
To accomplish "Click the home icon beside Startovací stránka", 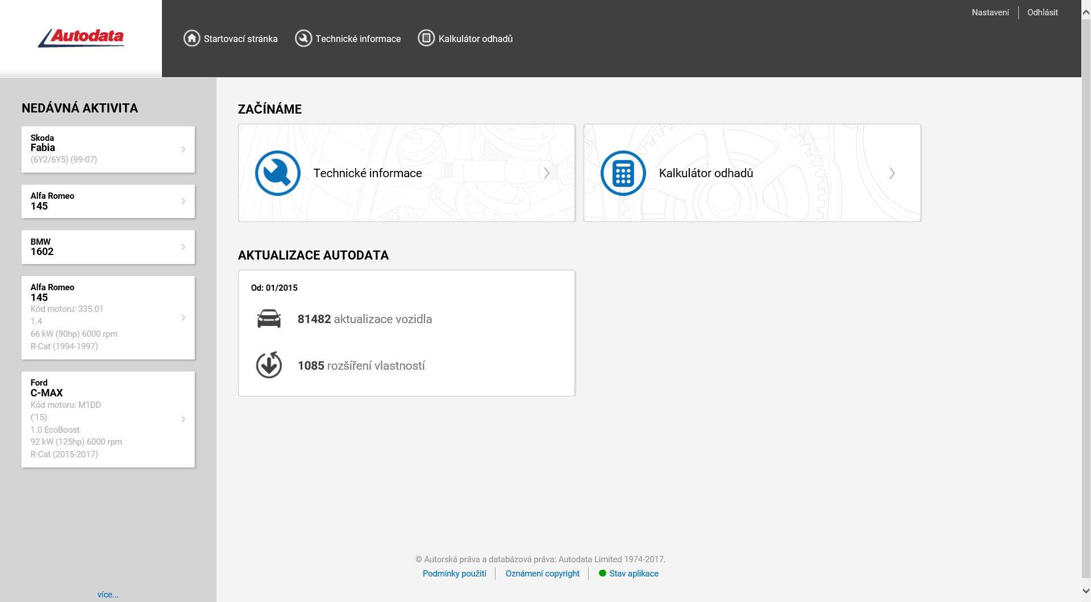I will click(x=191, y=38).
